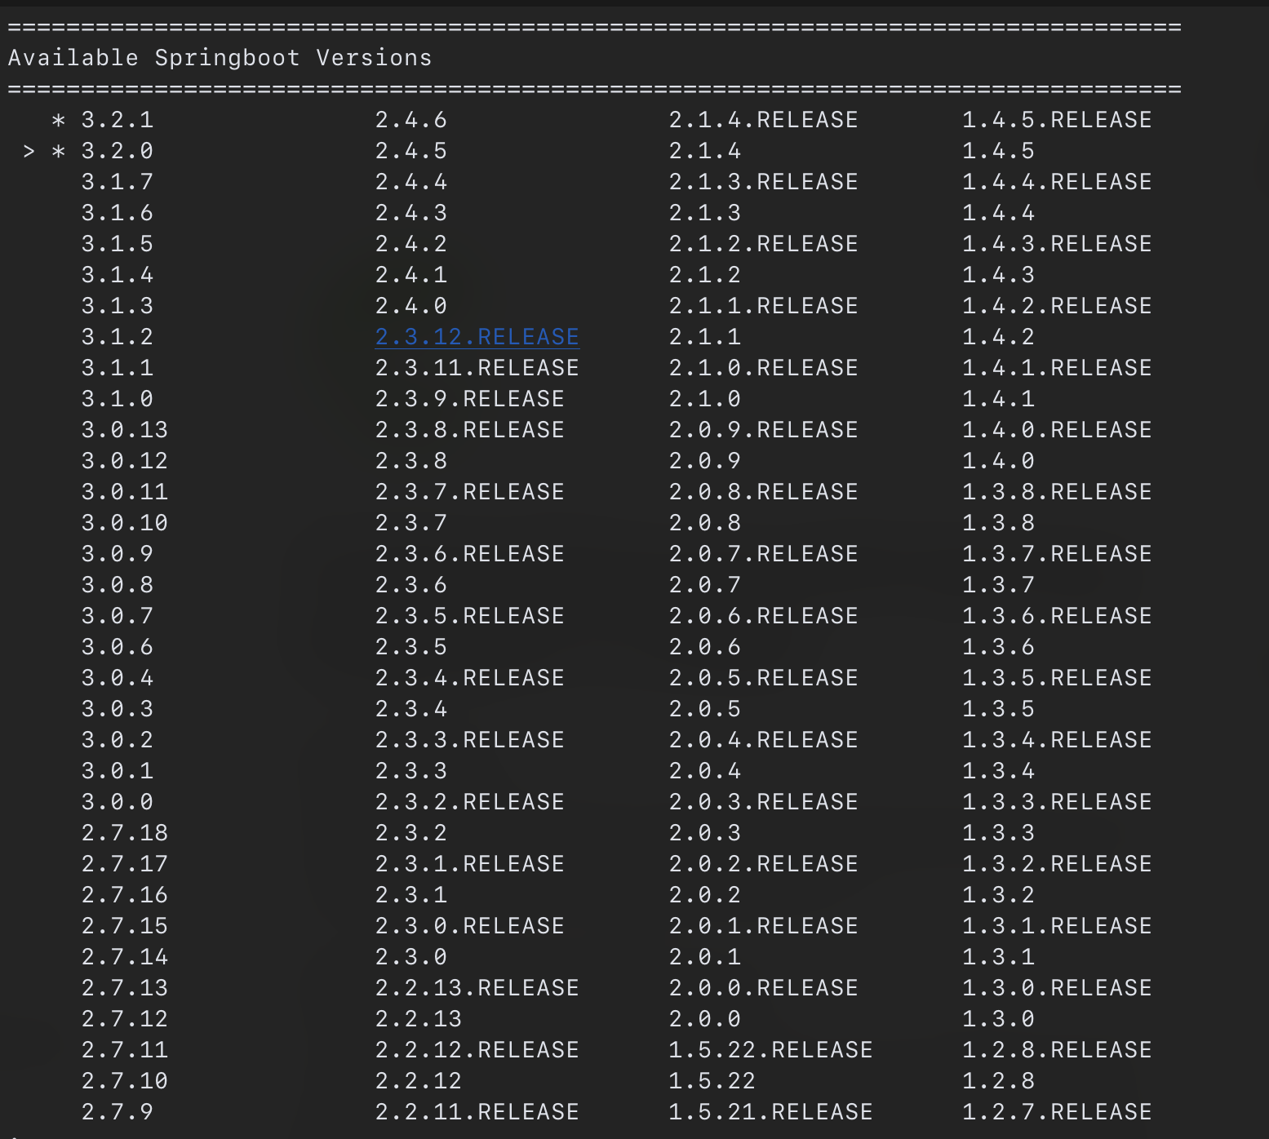Click version 2.3.9.RELEASE
The height and width of the screenshot is (1139, 1269).
click(x=470, y=399)
